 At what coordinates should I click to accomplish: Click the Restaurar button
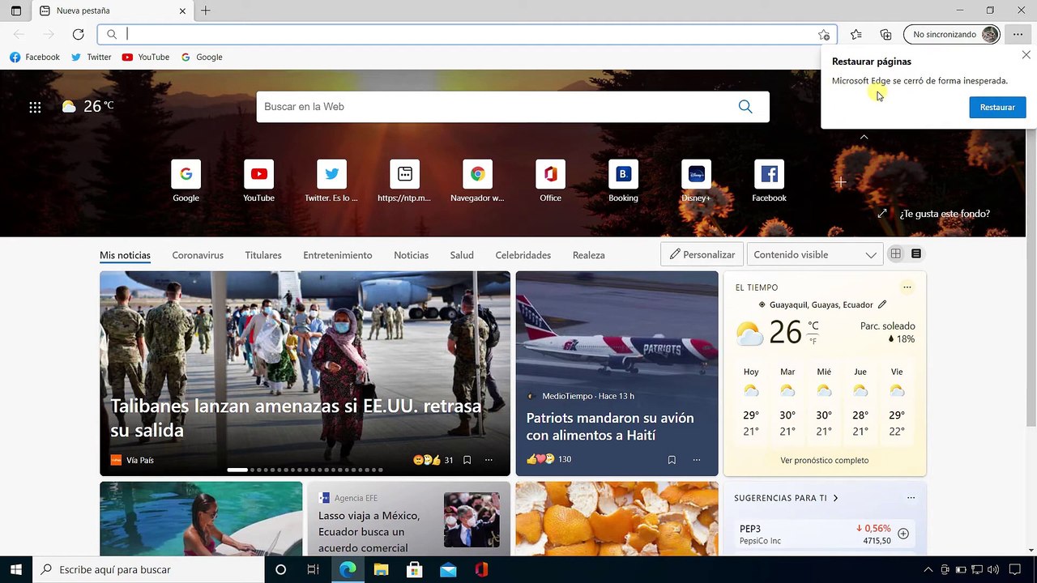(x=997, y=107)
